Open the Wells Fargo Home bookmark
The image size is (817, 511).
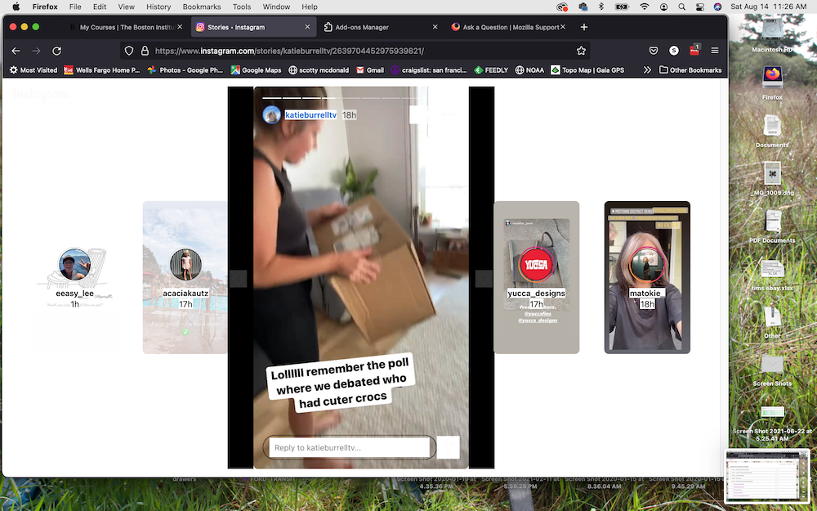pos(102,69)
